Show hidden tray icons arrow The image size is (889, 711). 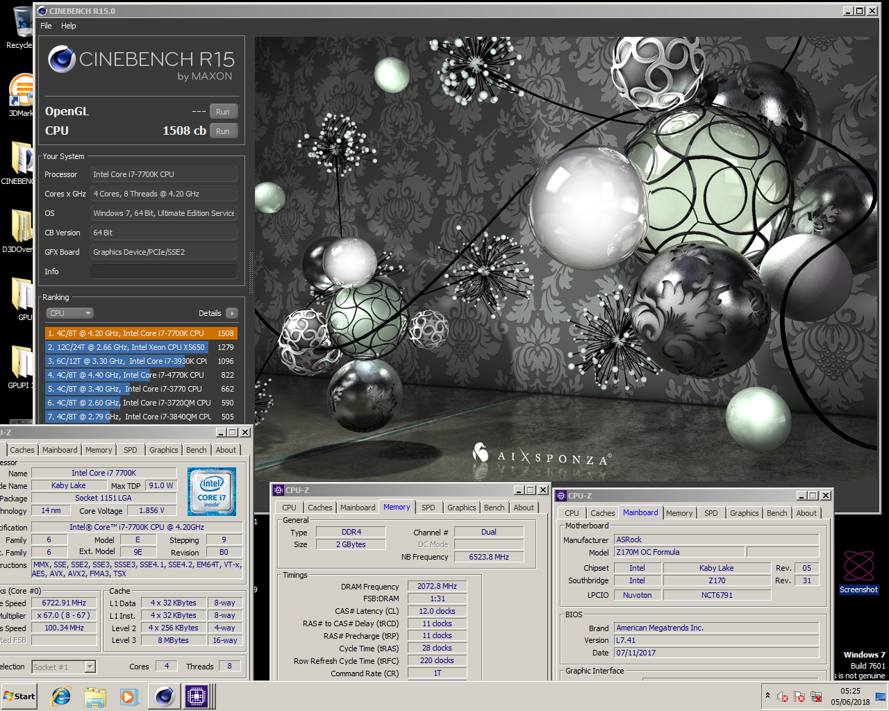[767, 696]
